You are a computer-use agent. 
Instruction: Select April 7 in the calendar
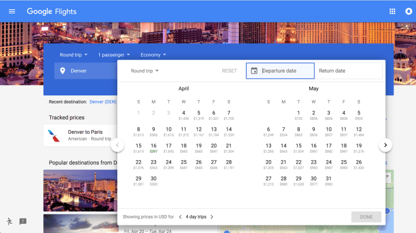(229, 115)
